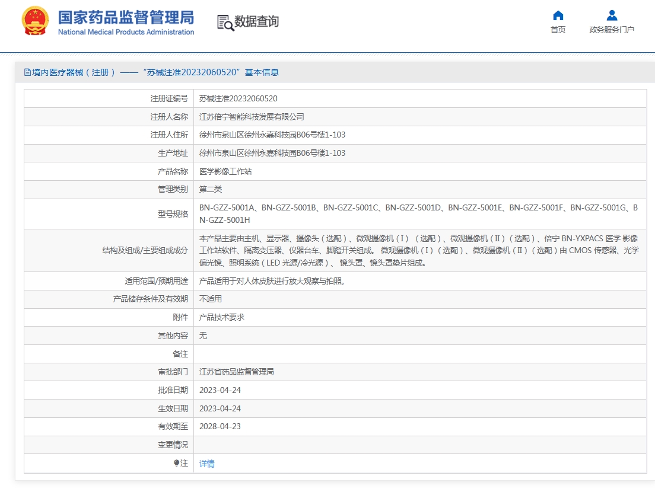This screenshot has height=492, width=655.
Task: Open the 首页 home icon
Action: tap(558, 15)
